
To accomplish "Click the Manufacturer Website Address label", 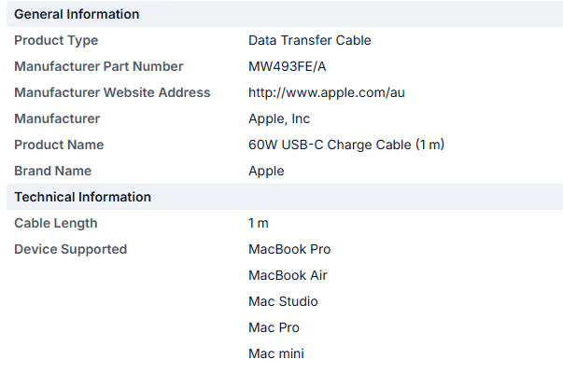I will click(x=112, y=92).
